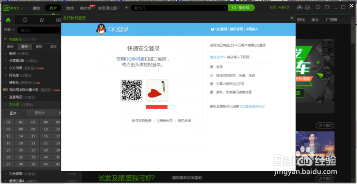This screenshot has width=357, height=184.
Task: Expand the 解密 series row
Action: [x=5, y=53]
